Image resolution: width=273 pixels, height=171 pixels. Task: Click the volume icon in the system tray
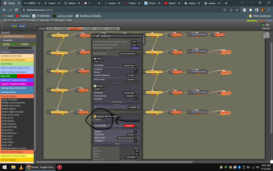(x=258, y=167)
